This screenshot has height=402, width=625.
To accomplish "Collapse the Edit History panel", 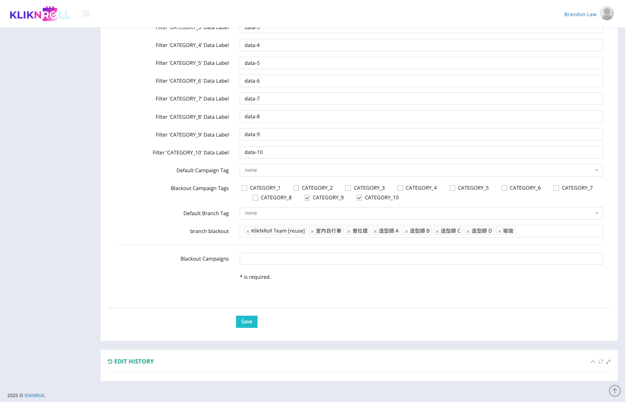I will point(593,361).
